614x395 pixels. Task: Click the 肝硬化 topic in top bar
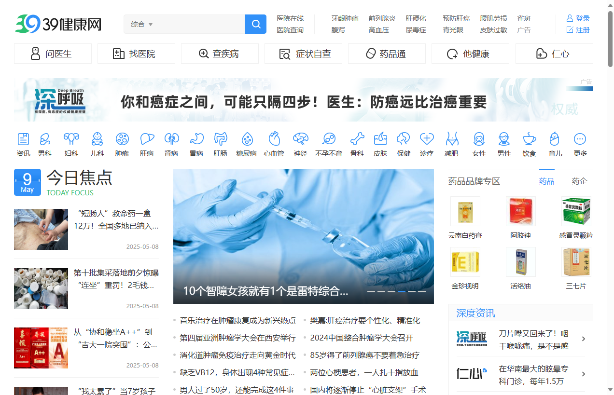point(416,18)
